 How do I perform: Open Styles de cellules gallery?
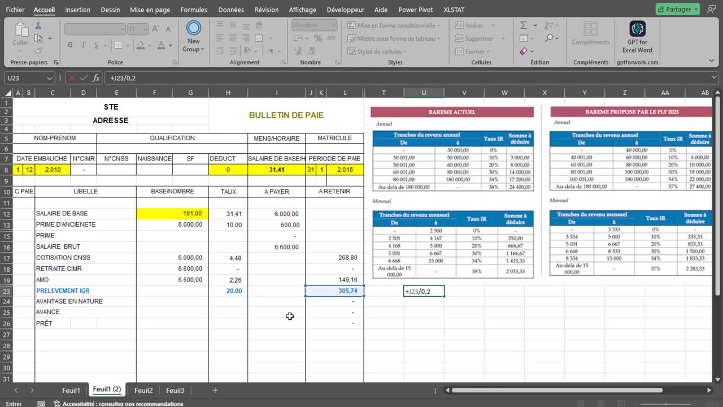[x=377, y=51]
